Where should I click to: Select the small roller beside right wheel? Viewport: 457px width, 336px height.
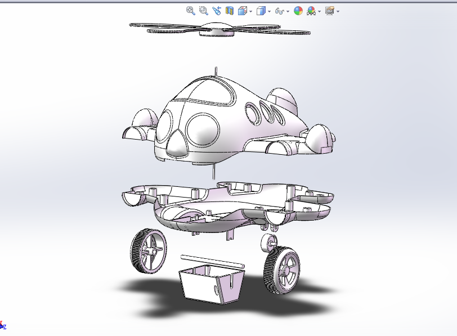tap(268, 242)
